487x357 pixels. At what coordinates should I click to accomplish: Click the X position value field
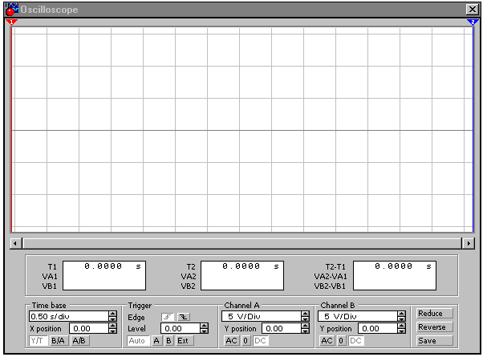[x=89, y=328]
